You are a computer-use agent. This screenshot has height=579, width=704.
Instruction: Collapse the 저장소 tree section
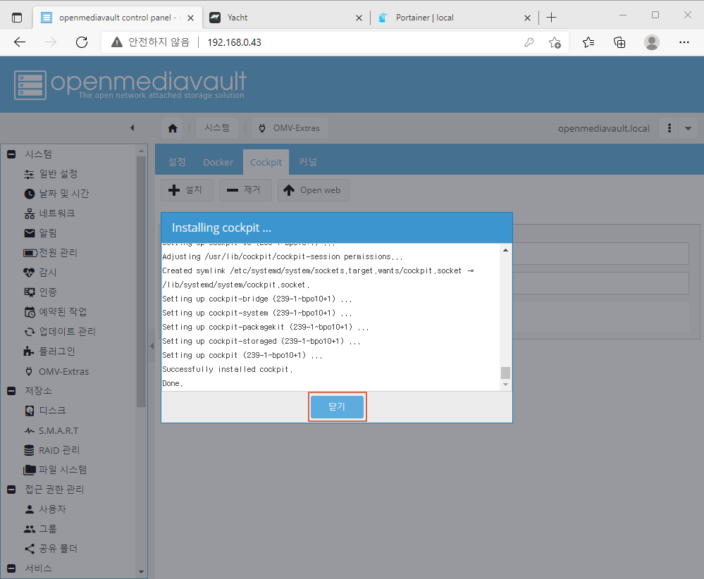(x=12, y=391)
